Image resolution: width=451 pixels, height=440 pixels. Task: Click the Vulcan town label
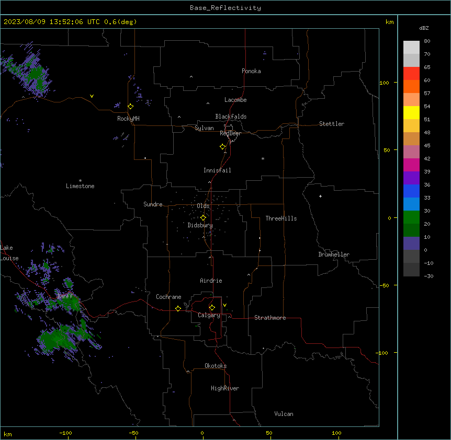pos(284,414)
